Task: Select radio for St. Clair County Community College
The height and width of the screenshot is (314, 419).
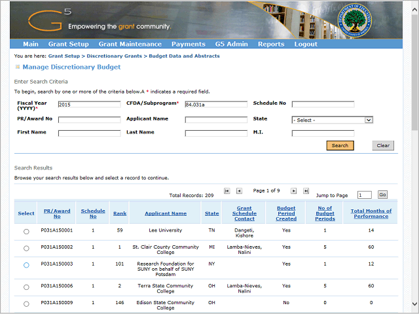Action: coord(26,249)
